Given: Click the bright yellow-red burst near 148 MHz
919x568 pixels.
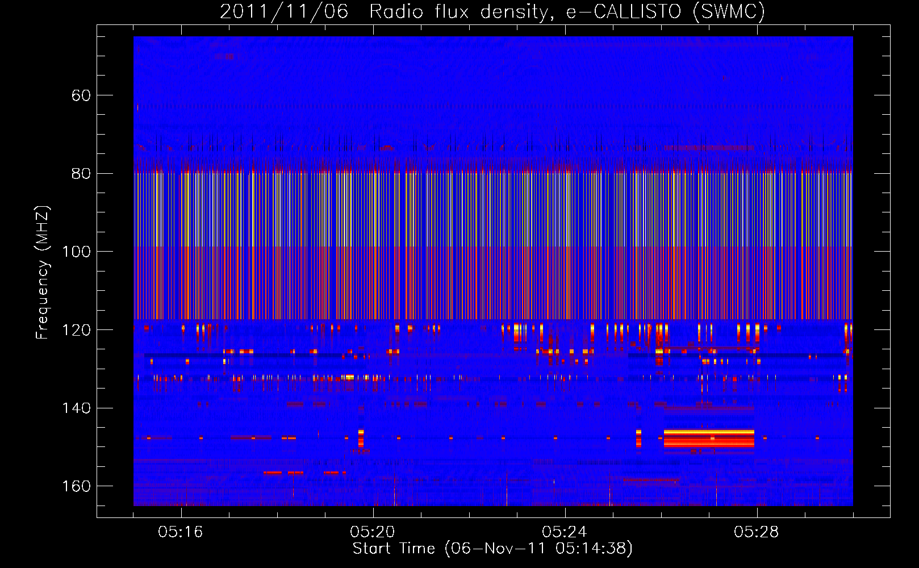Looking at the screenshot, I should 709,438.
